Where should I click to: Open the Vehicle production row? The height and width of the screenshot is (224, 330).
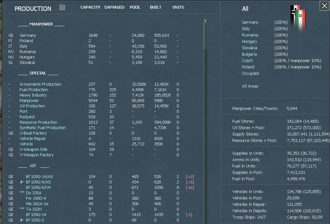[x=26, y=144]
